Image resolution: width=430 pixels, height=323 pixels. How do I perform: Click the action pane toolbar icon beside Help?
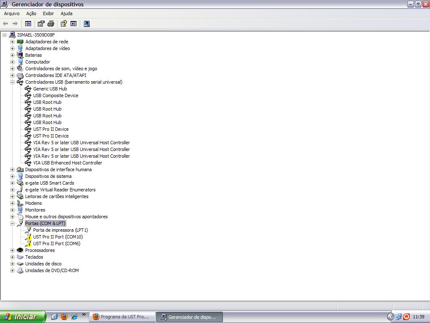[x=73, y=24]
